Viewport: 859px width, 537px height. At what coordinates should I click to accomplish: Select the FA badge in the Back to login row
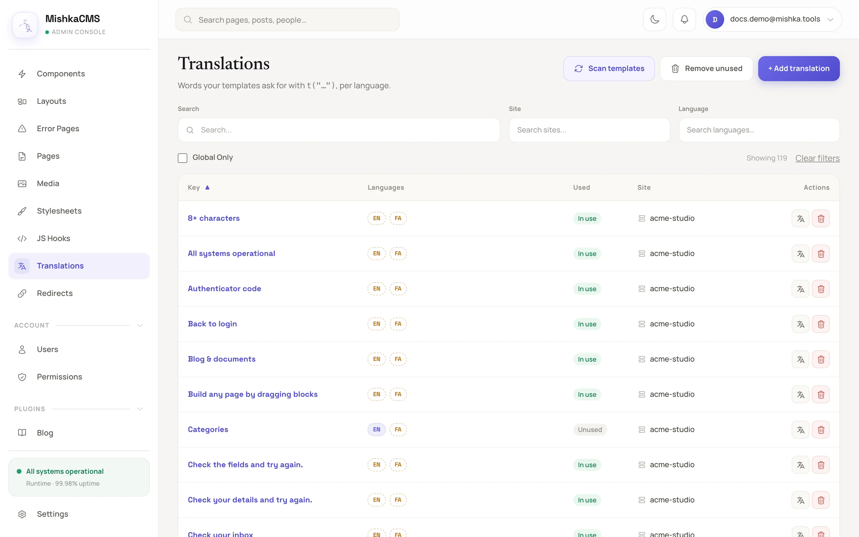point(398,324)
